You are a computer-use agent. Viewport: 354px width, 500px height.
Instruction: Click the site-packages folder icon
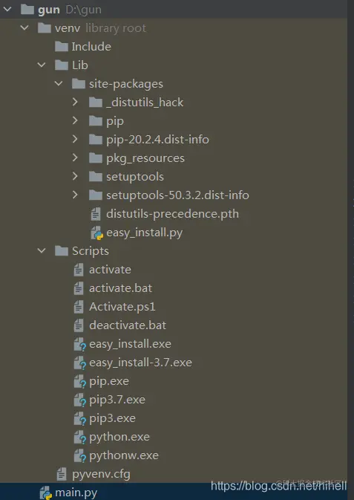[79, 84]
